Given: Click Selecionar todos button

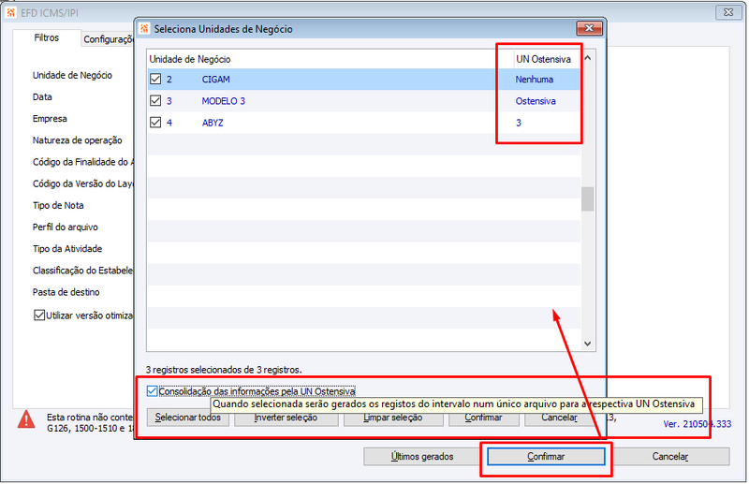Looking at the screenshot, I should 188,418.
